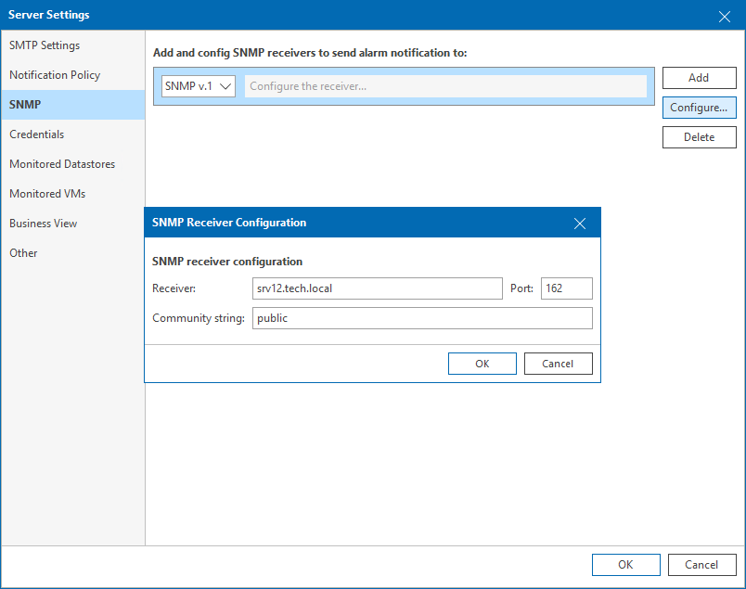Expand the SNMP version dropdown
The height and width of the screenshot is (589, 746).
coord(199,86)
